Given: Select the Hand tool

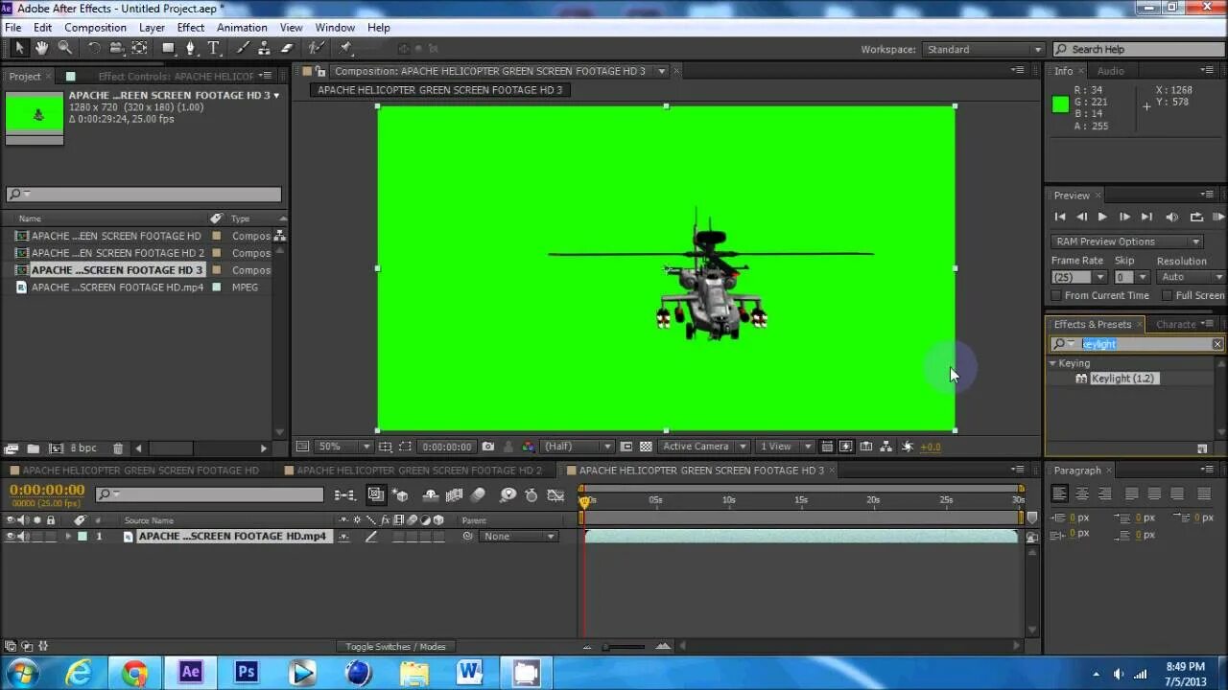Looking at the screenshot, I should click(42, 48).
